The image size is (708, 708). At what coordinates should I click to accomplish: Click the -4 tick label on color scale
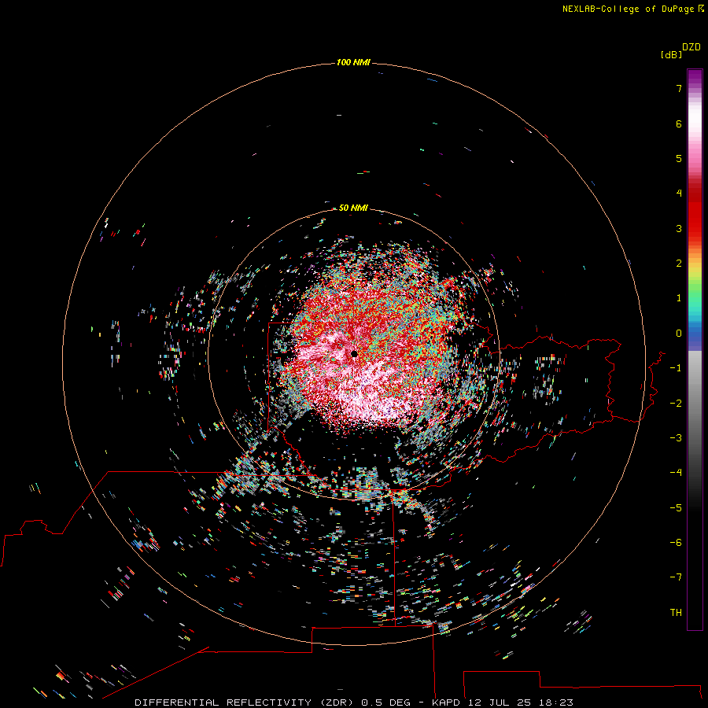coord(676,472)
